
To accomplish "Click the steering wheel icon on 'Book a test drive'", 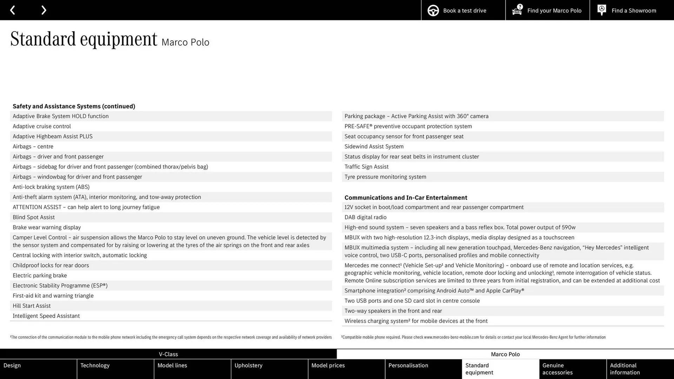I will click(x=433, y=10).
